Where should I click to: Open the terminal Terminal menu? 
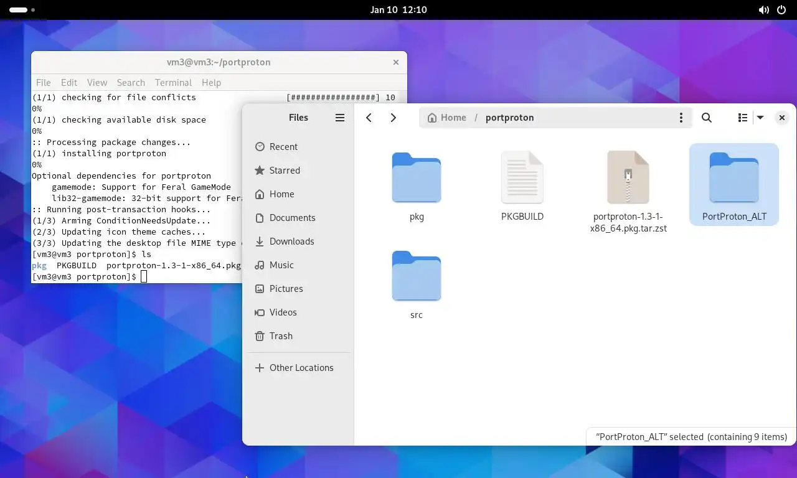click(x=173, y=83)
